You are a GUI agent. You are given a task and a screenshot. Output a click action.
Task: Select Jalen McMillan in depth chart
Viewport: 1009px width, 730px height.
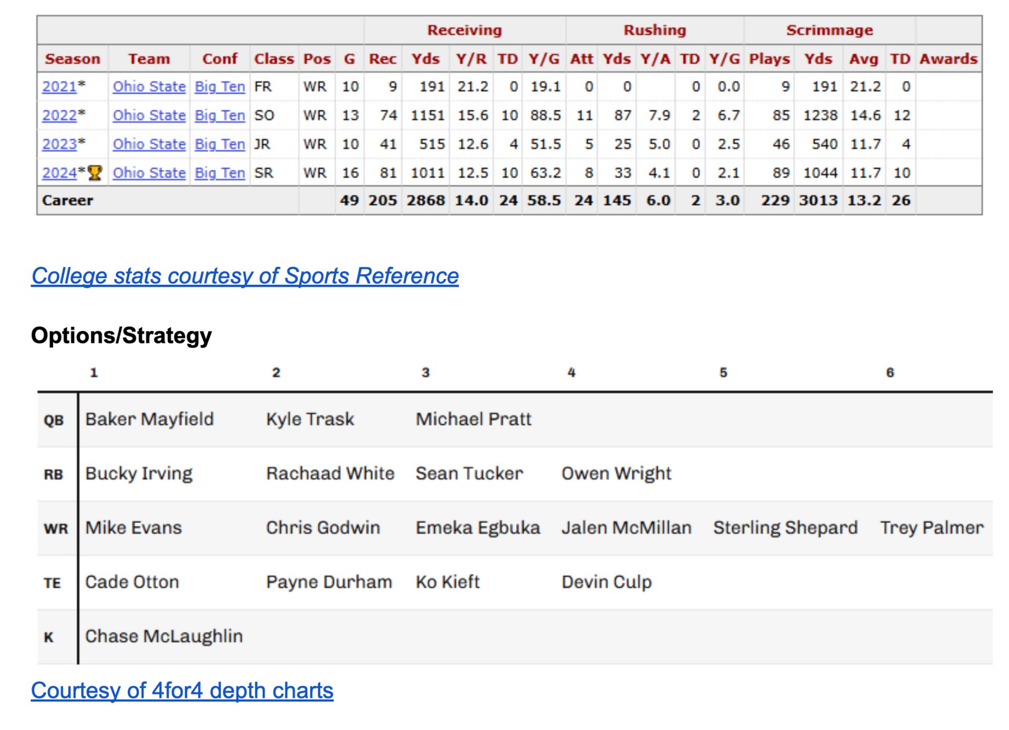(x=626, y=528)
